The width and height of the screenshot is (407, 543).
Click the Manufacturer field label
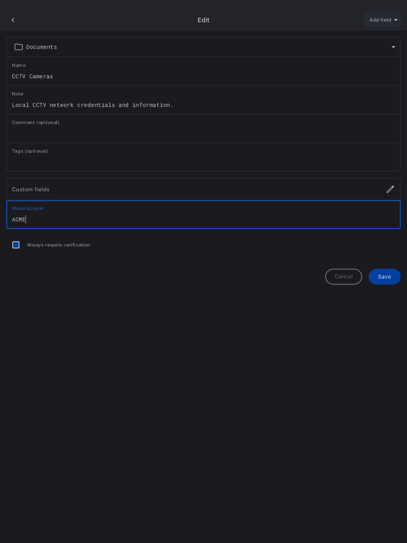[x=28, y=208]
